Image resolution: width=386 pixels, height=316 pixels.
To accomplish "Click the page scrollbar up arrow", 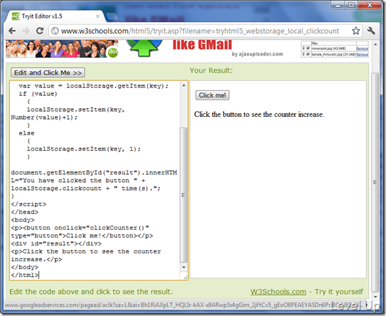I will 375,44.
